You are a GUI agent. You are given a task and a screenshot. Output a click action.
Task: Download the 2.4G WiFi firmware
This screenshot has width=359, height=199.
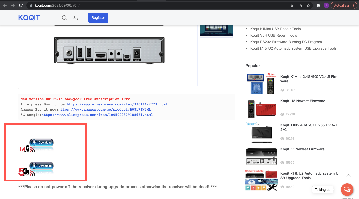(41, 143)
